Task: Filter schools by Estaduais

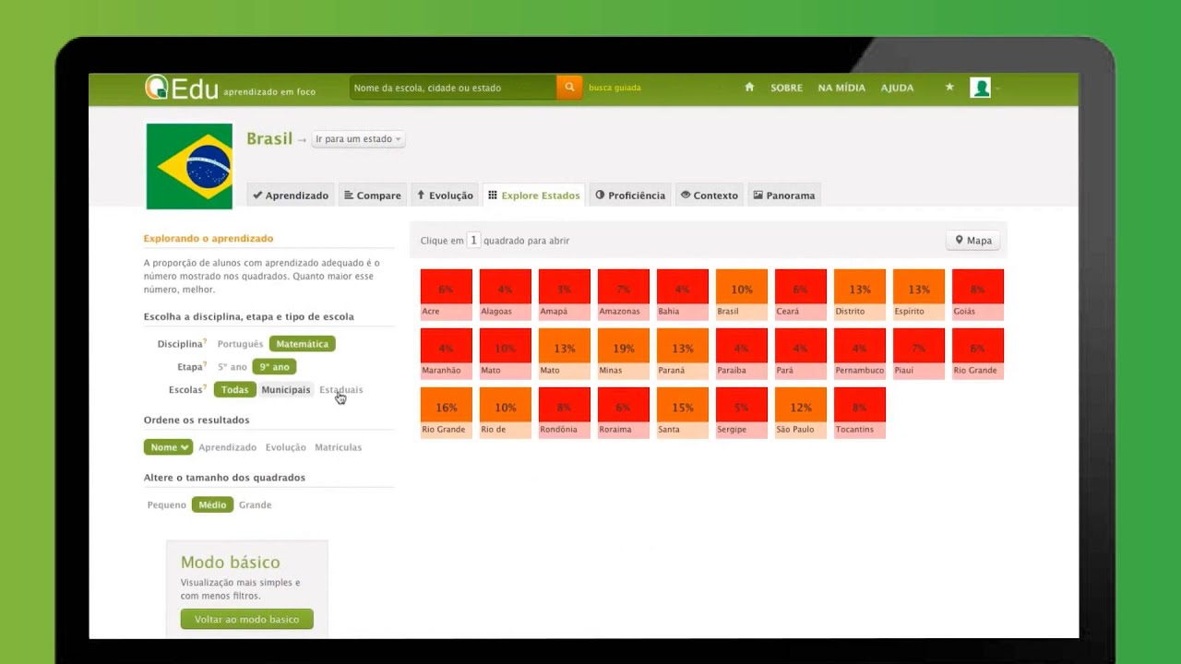Action: click(x=340, y=390)
